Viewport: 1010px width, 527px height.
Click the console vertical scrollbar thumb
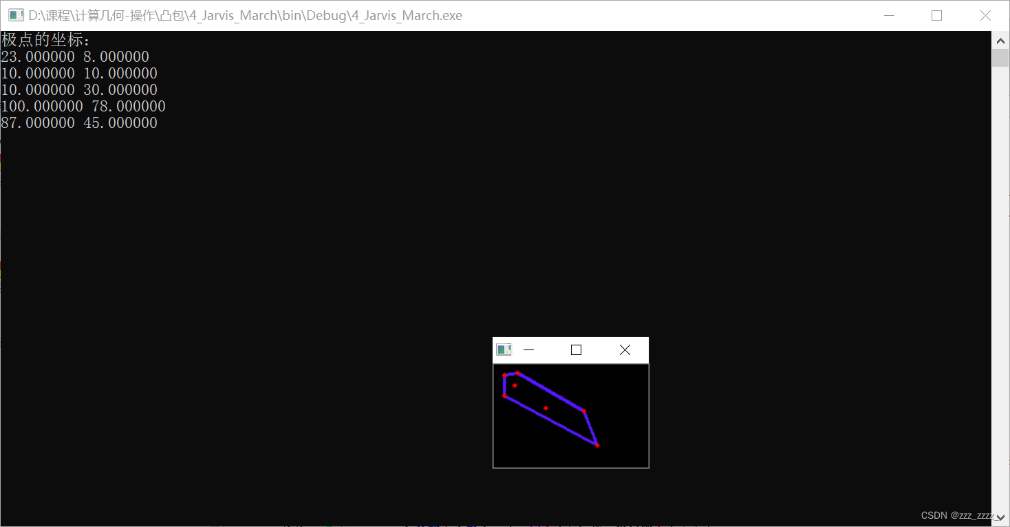tap(1000, 58)
